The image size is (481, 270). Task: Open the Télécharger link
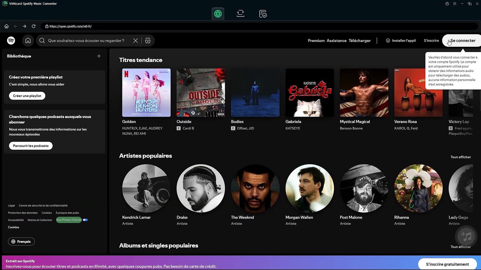pos(360,40)
